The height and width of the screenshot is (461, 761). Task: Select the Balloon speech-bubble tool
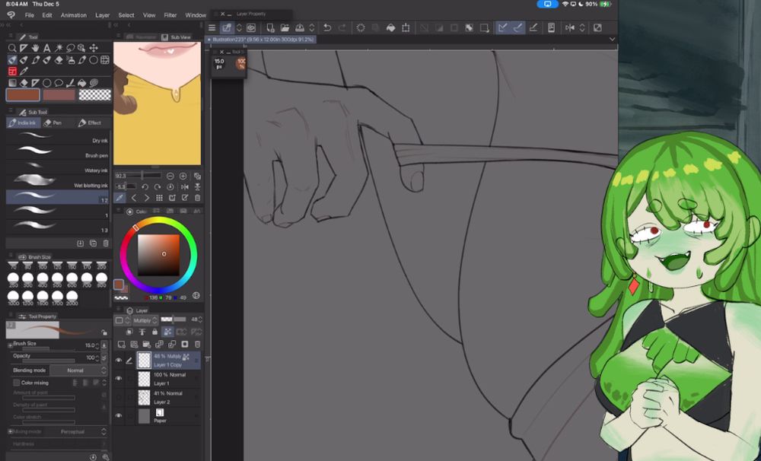[x=59, y=83]
